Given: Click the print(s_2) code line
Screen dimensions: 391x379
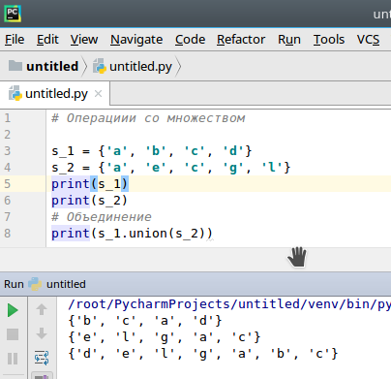Looking at the screenshot, I should [x=90, y=201].
